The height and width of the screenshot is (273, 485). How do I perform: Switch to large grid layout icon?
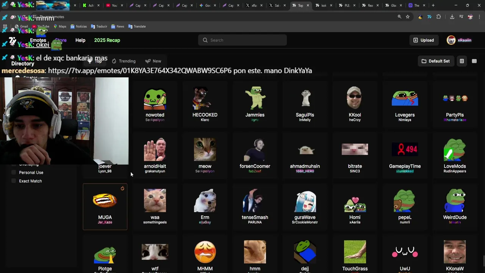[x=462, y=61]
